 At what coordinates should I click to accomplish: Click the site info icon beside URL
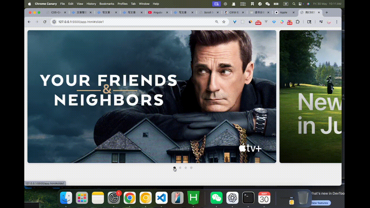[54, 22]
